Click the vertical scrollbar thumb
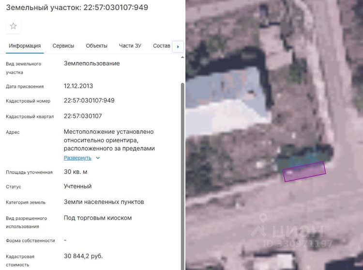 click(182, 176)
